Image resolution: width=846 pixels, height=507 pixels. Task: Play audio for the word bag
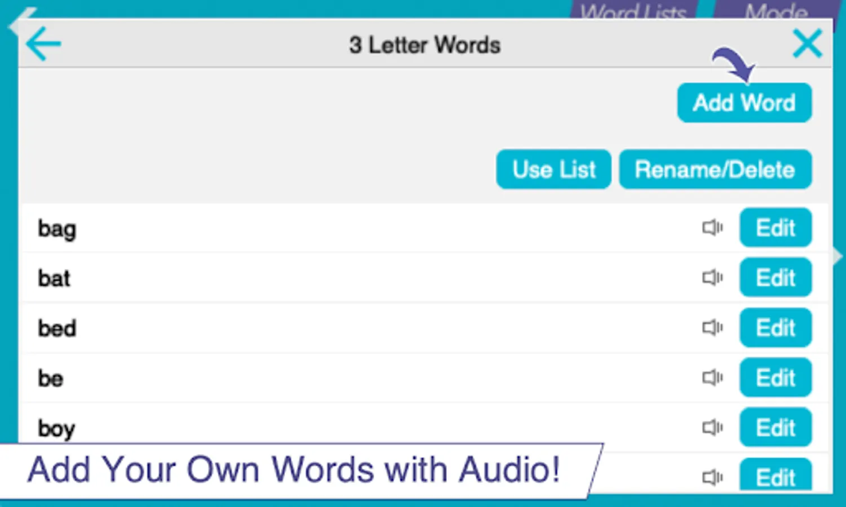712,228
